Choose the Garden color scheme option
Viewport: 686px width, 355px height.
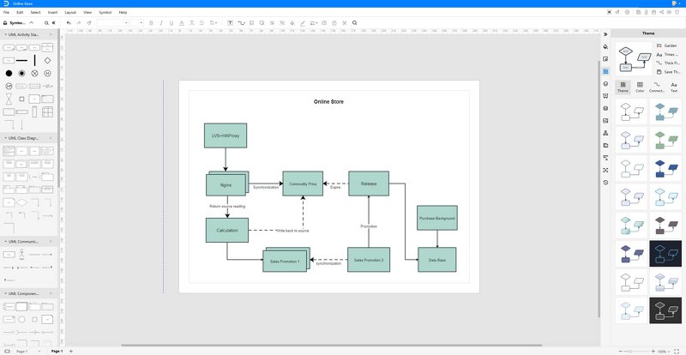pos(667,45)
